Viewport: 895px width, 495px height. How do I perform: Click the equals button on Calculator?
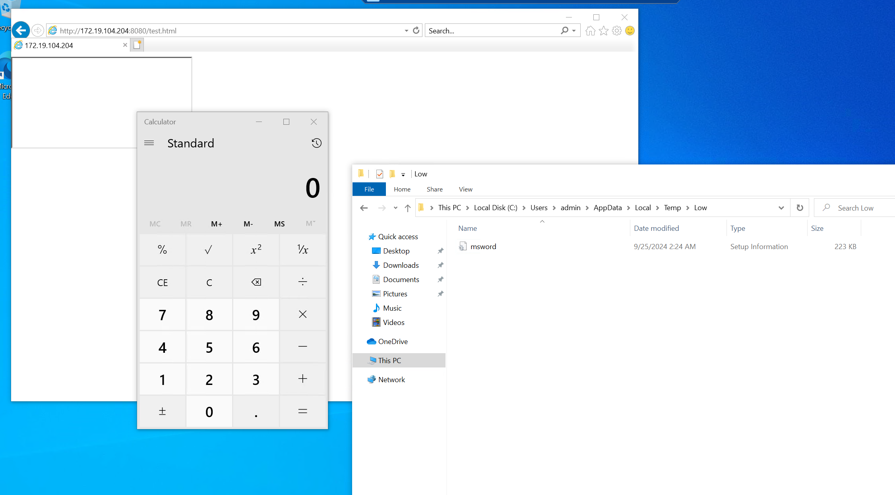tap(302, 412)
